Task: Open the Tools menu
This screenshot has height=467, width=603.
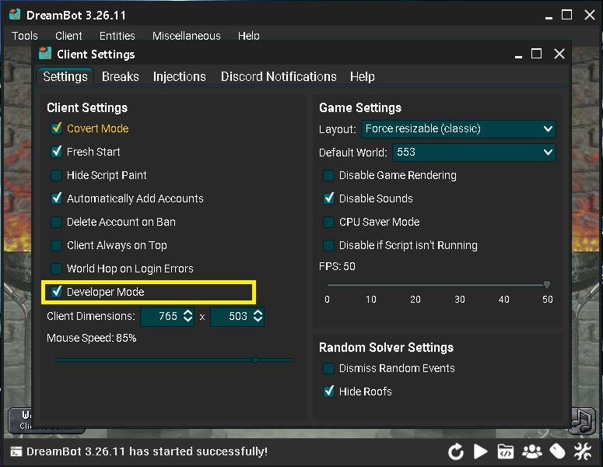Action: [x=25, y=36]
